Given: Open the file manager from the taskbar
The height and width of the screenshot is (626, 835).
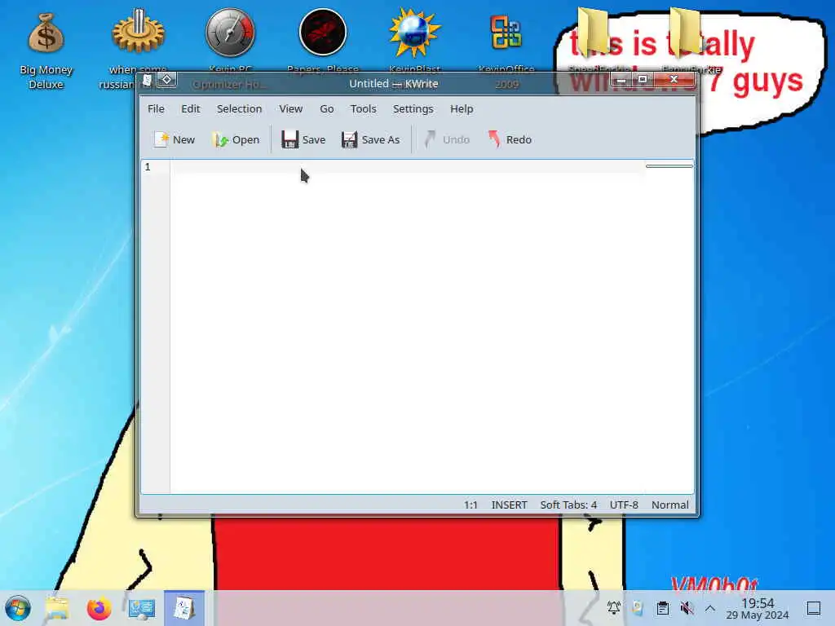Looking at the screenshot, I should [x=57, y=608].
